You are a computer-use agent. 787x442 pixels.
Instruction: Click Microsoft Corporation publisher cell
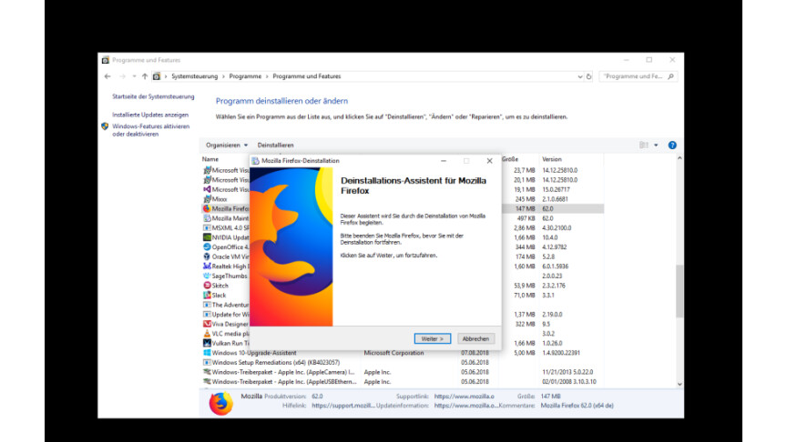(x=394, y=353)
